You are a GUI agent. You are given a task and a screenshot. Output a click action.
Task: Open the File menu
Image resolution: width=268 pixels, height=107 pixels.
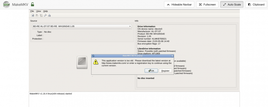click(x=32, y=11)
